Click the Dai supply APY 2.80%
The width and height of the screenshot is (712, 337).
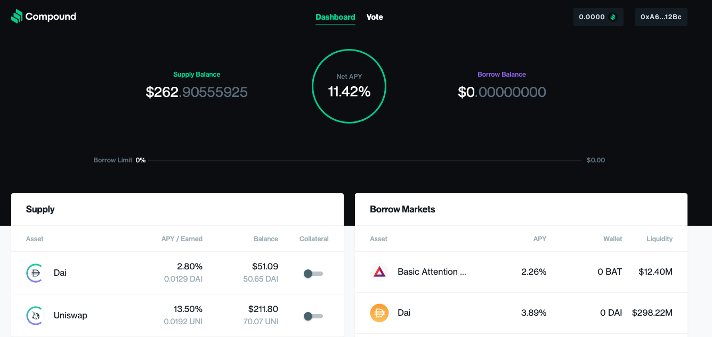tap(190, 266)
